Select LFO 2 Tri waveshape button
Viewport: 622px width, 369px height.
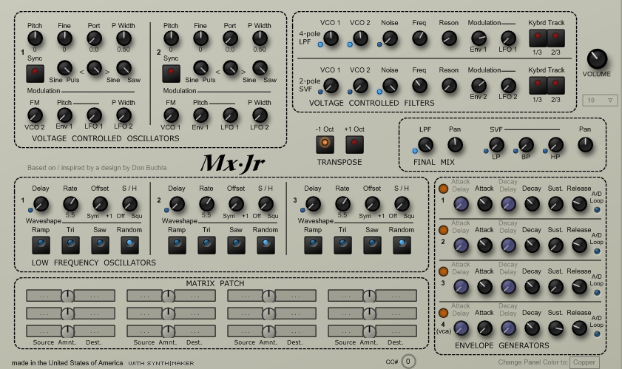(206, 245)
